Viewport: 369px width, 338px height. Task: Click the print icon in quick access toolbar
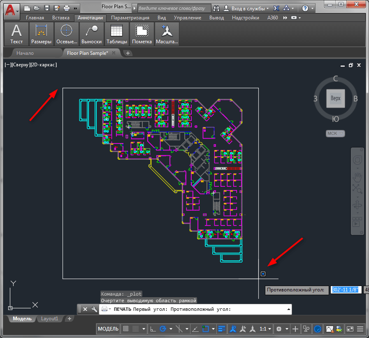[x=67, y=8]
